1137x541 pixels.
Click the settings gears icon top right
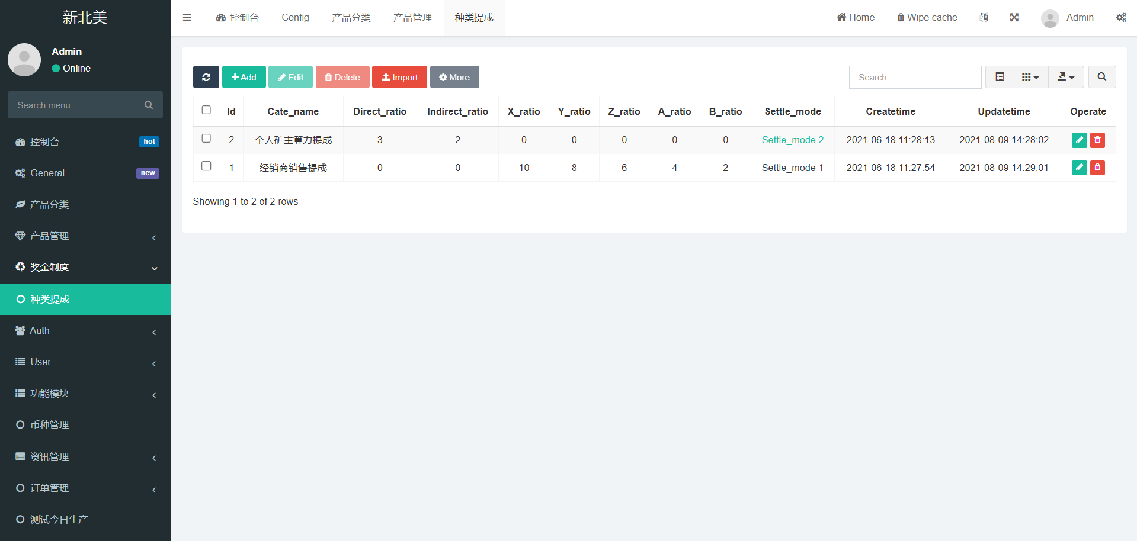click(1121, 18)
